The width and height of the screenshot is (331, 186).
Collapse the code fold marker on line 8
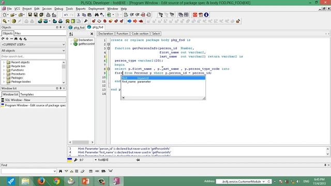point(109,69)
